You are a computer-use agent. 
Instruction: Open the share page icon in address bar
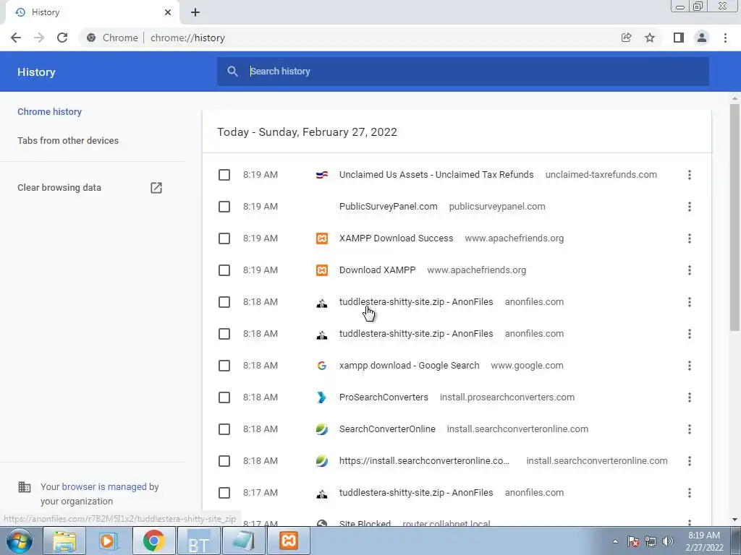coord(626,38)
